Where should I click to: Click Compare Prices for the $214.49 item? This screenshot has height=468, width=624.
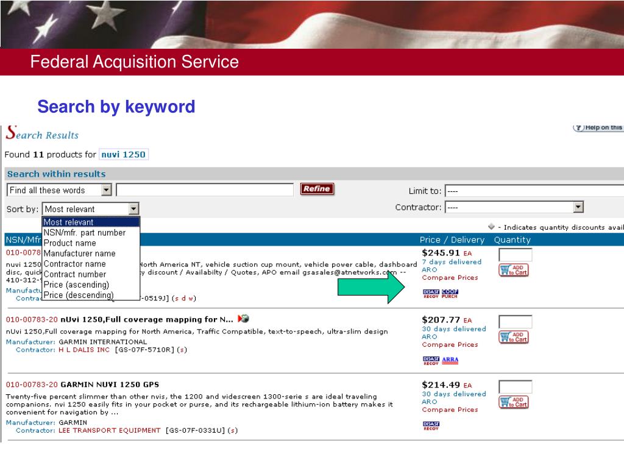[x=450, y=409]
